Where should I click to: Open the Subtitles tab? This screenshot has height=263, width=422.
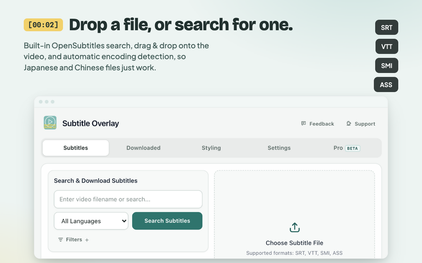coord(76,148)
